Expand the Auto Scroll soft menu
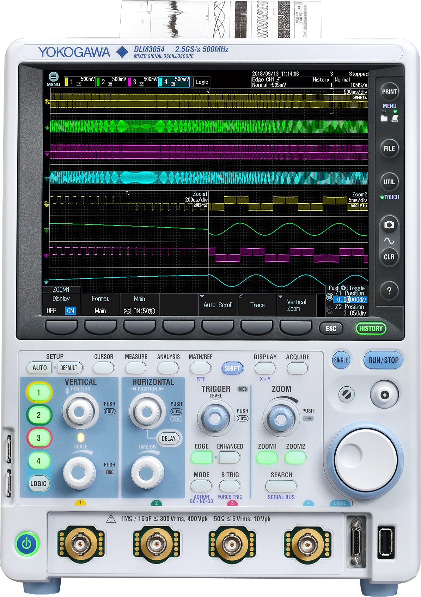421x597 pixels. coord(218,305)
